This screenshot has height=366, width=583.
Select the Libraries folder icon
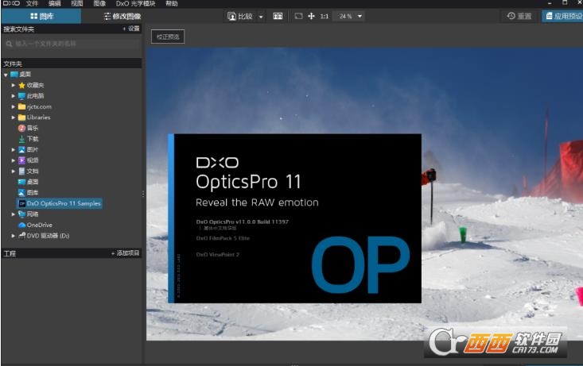(22, 118)
